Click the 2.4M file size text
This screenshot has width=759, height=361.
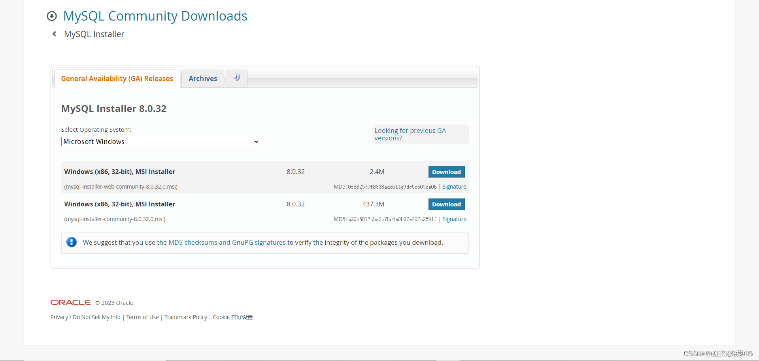coord(377,172)
